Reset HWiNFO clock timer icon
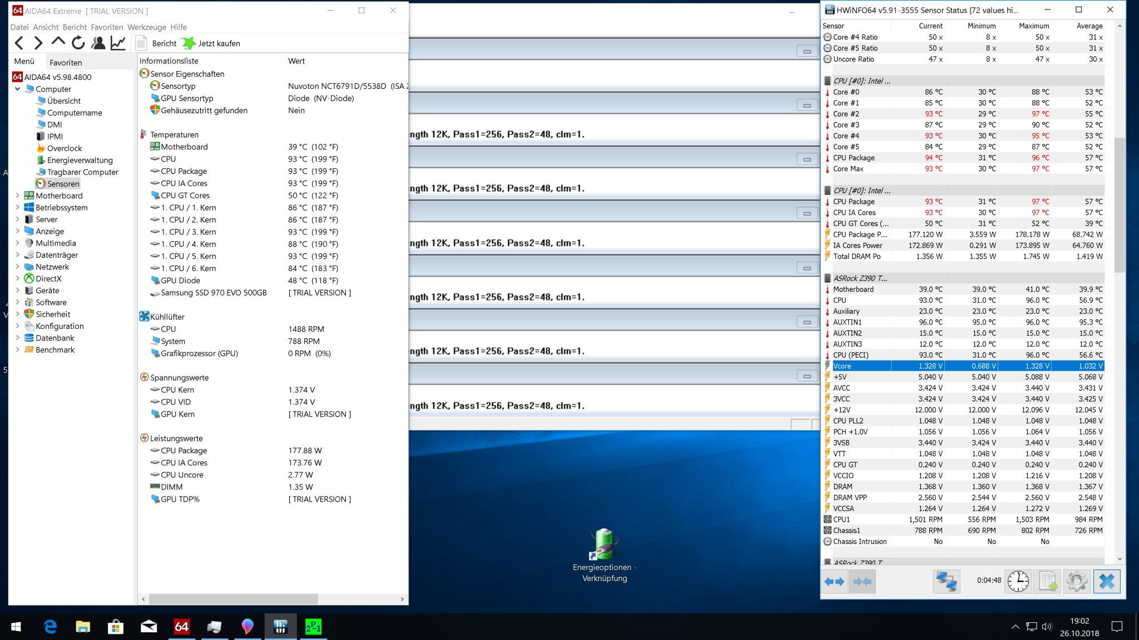The image size is (1139, 640). [1018, 581]
